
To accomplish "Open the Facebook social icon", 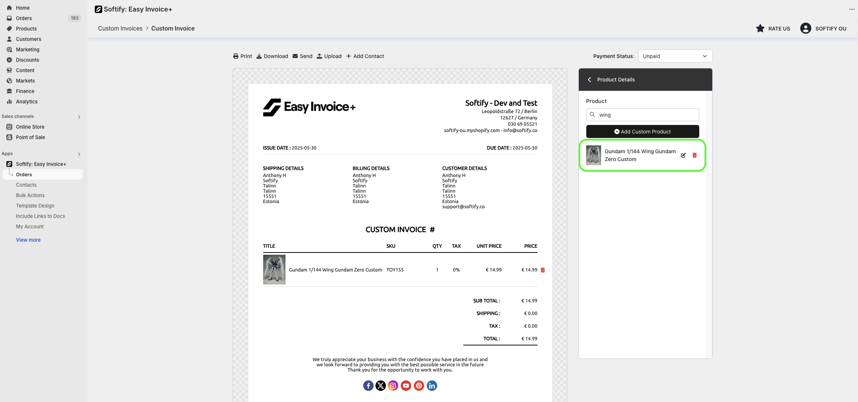I will point(368,386).
